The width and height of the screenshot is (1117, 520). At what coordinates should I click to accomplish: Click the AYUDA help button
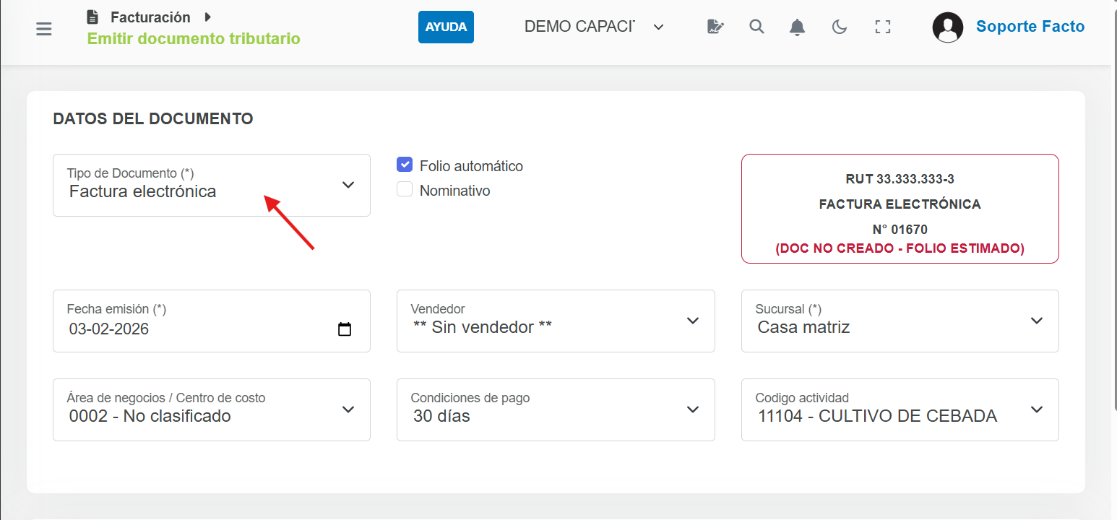tap(446, 27)
